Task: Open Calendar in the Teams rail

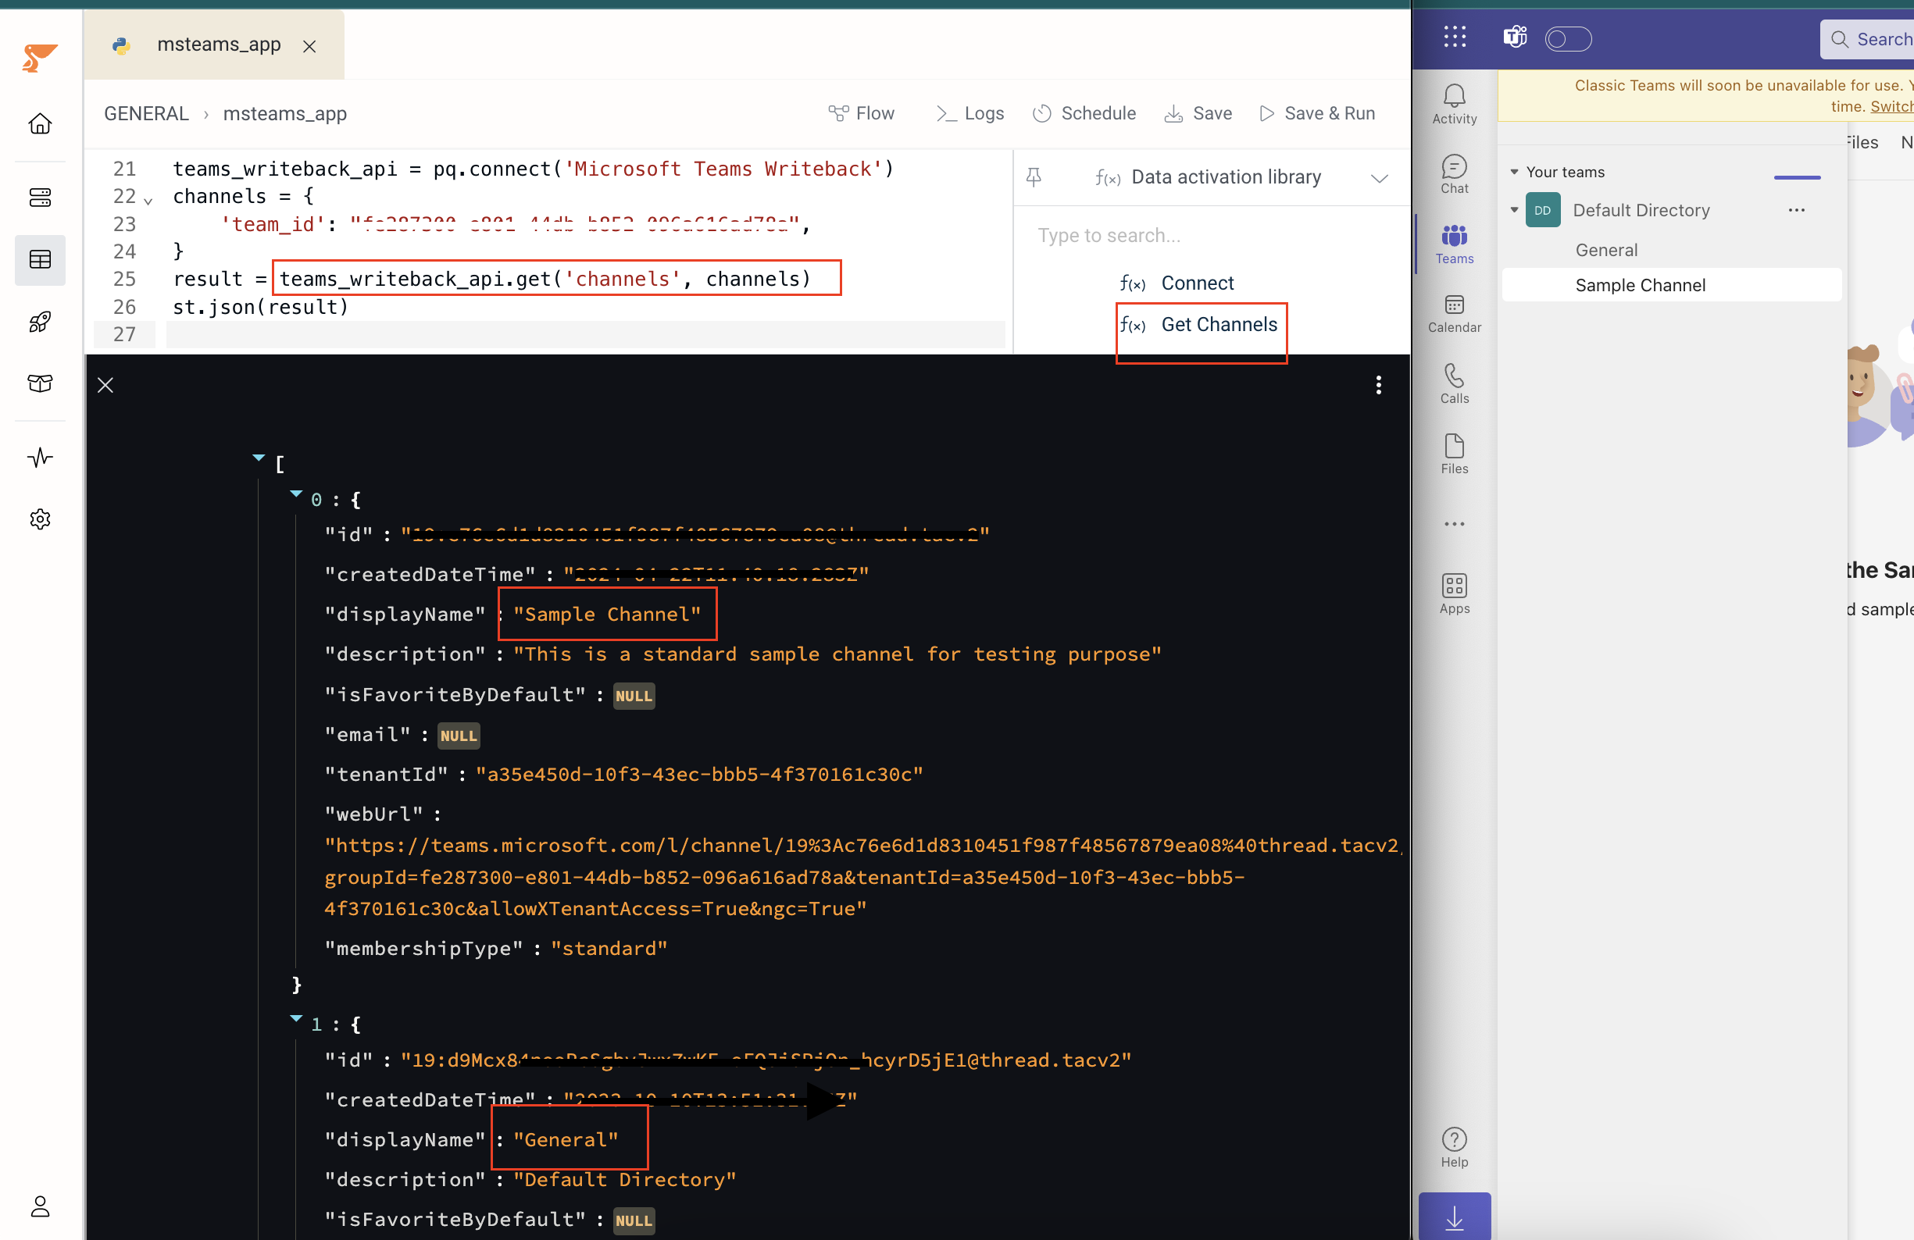Action: [1454, 313]
